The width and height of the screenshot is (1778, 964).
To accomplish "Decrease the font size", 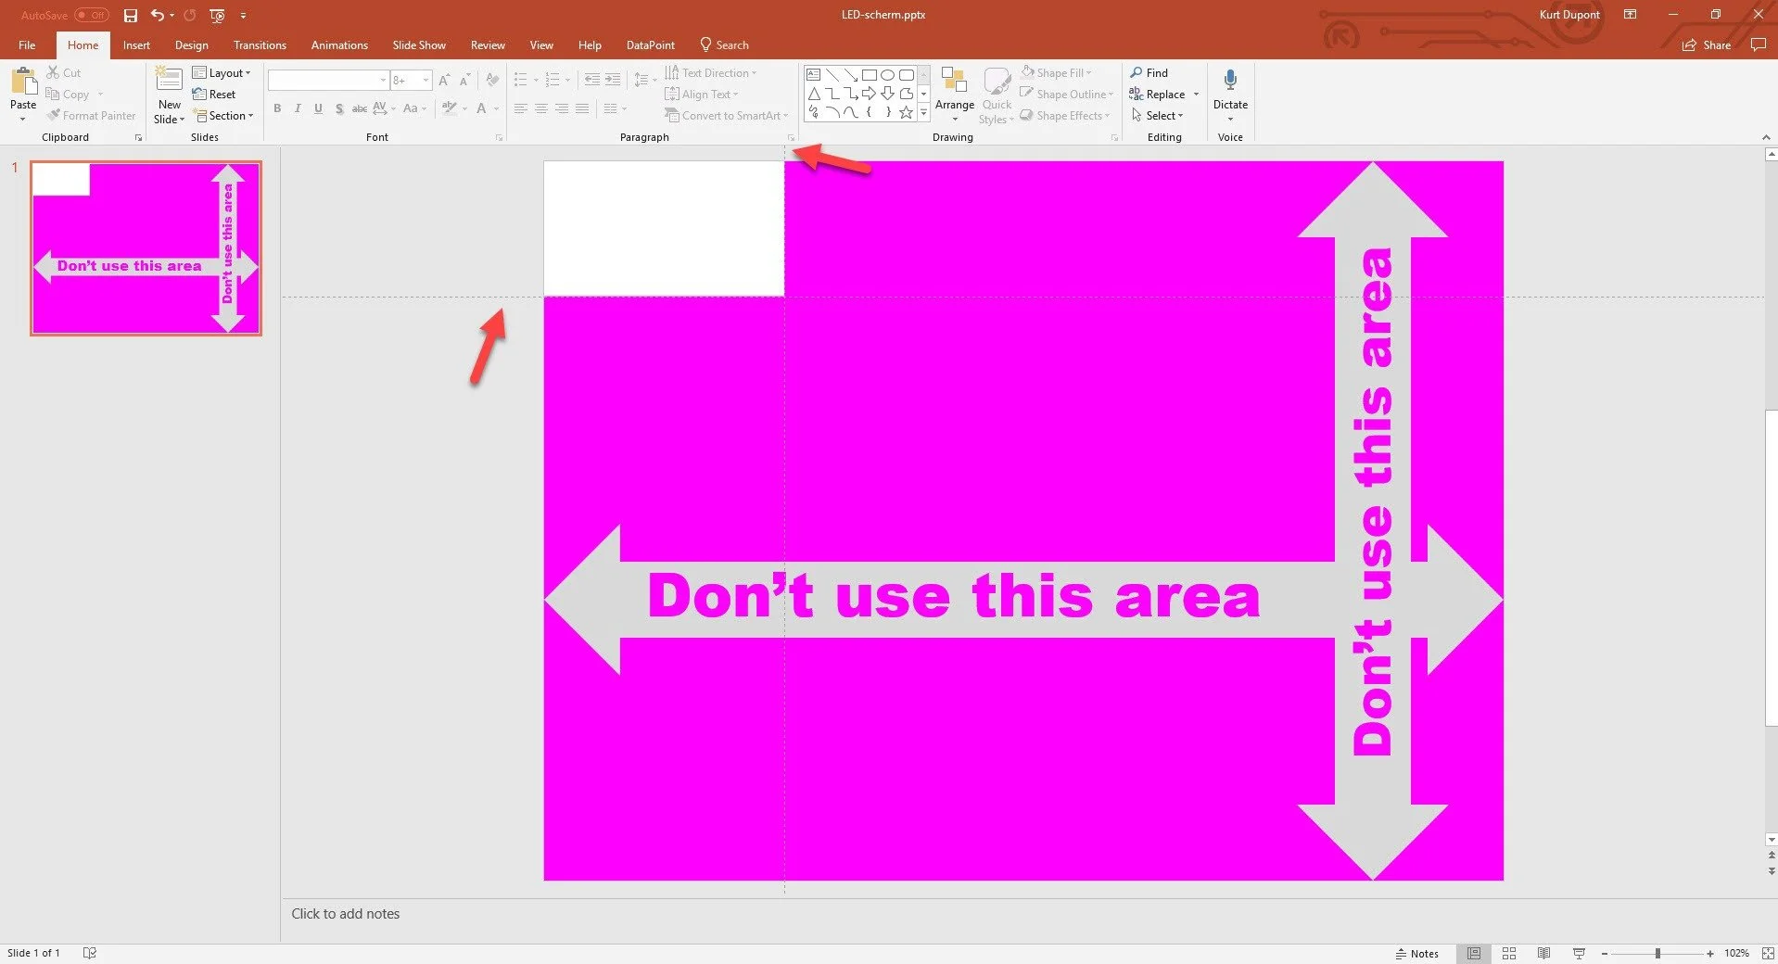I will pos(466,80).
